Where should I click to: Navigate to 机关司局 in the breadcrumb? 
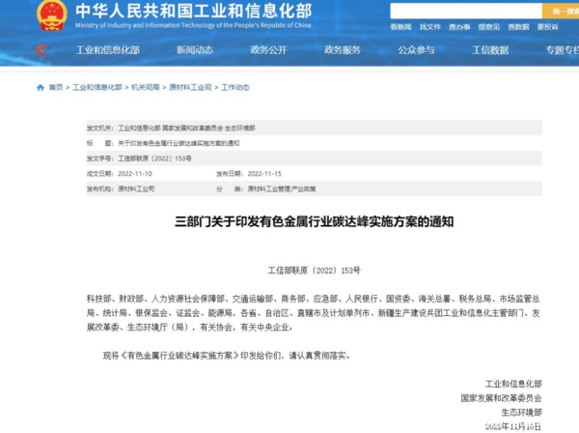[147, 87]
